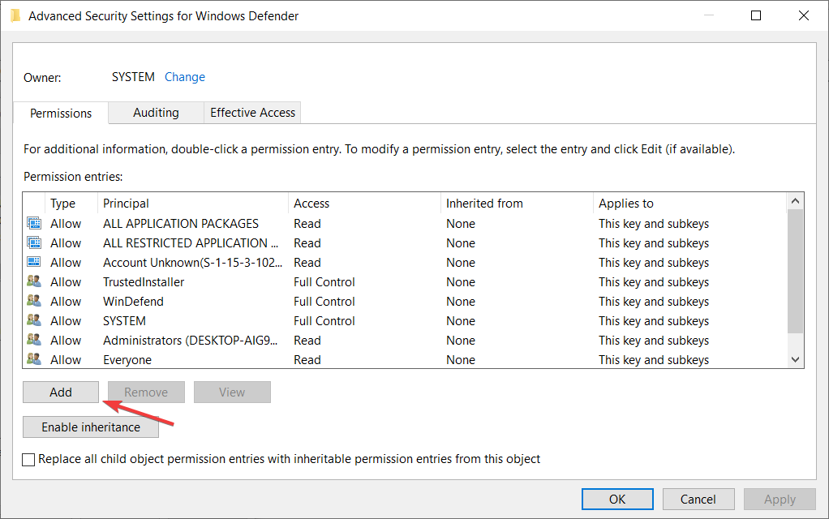This screenshot has width=829, height=519.
Task: Click Allow type in TrustedInstaller row
Action: (x=66, y=282)
